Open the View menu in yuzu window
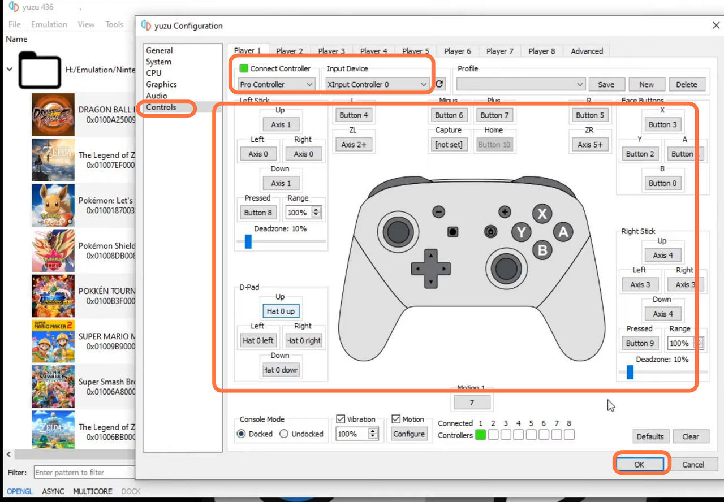Image resolution: width=724 pixels, height=502 pixels. pos(86,24)
